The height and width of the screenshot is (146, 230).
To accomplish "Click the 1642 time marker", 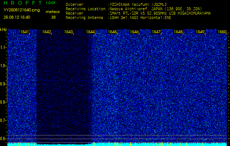I will click(46, 32).
